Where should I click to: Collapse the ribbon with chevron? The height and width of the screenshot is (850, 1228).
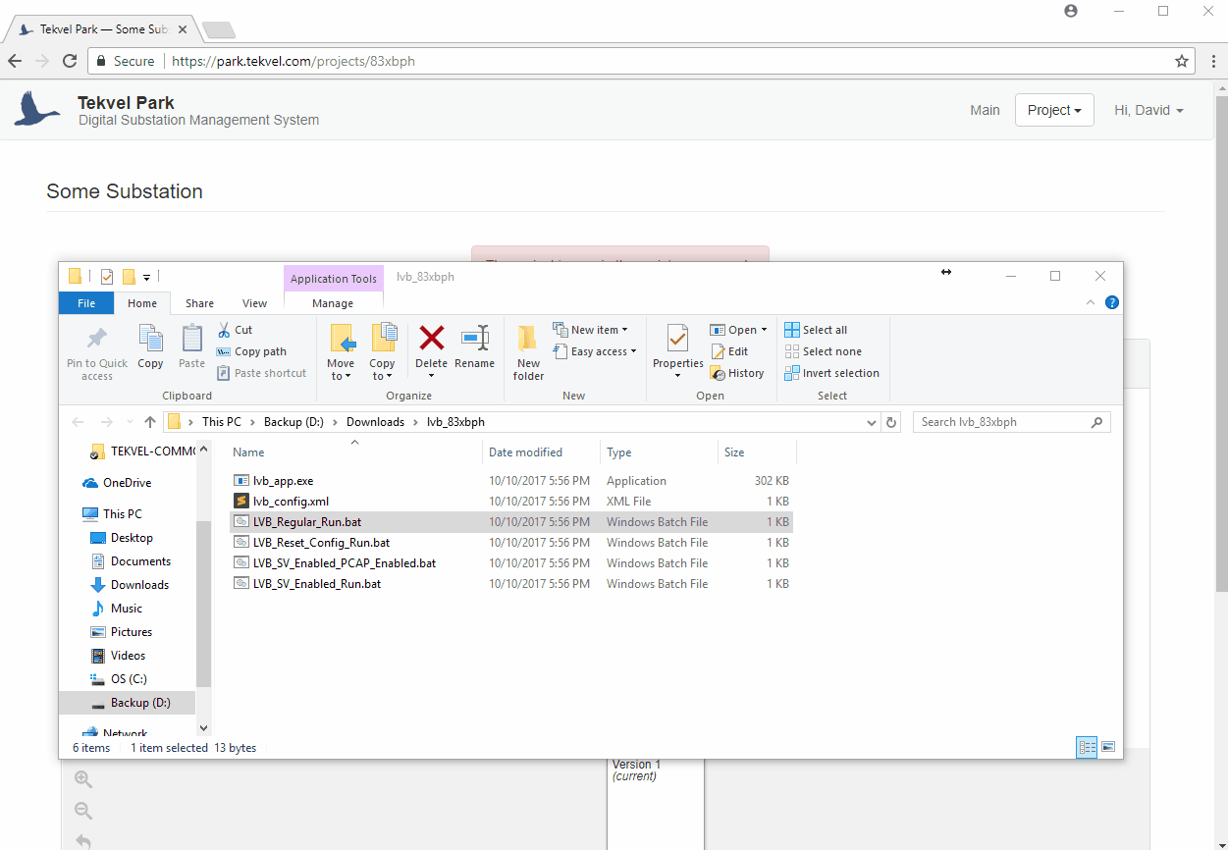1091,302
